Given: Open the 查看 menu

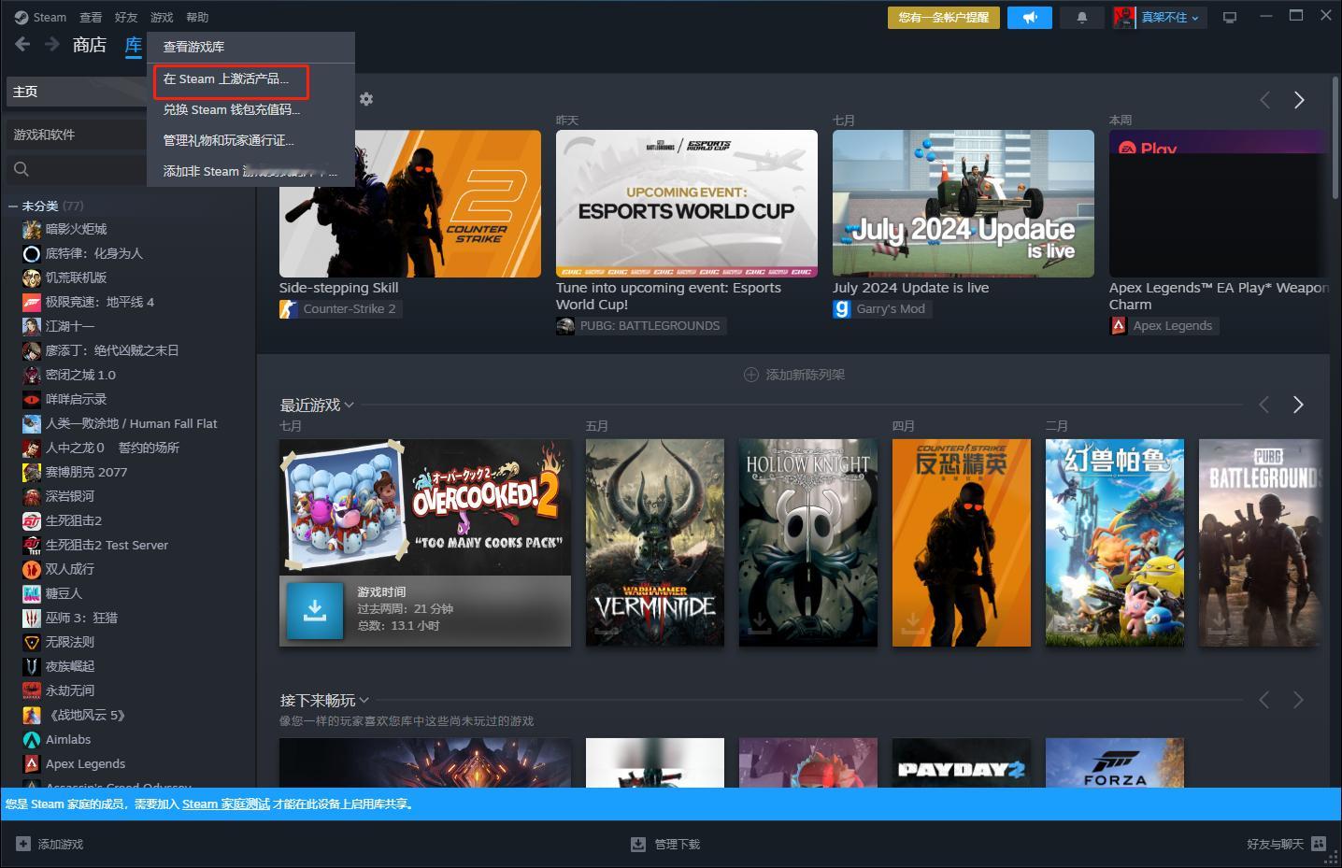Looking at the screenshot, I should click(91, 17).
